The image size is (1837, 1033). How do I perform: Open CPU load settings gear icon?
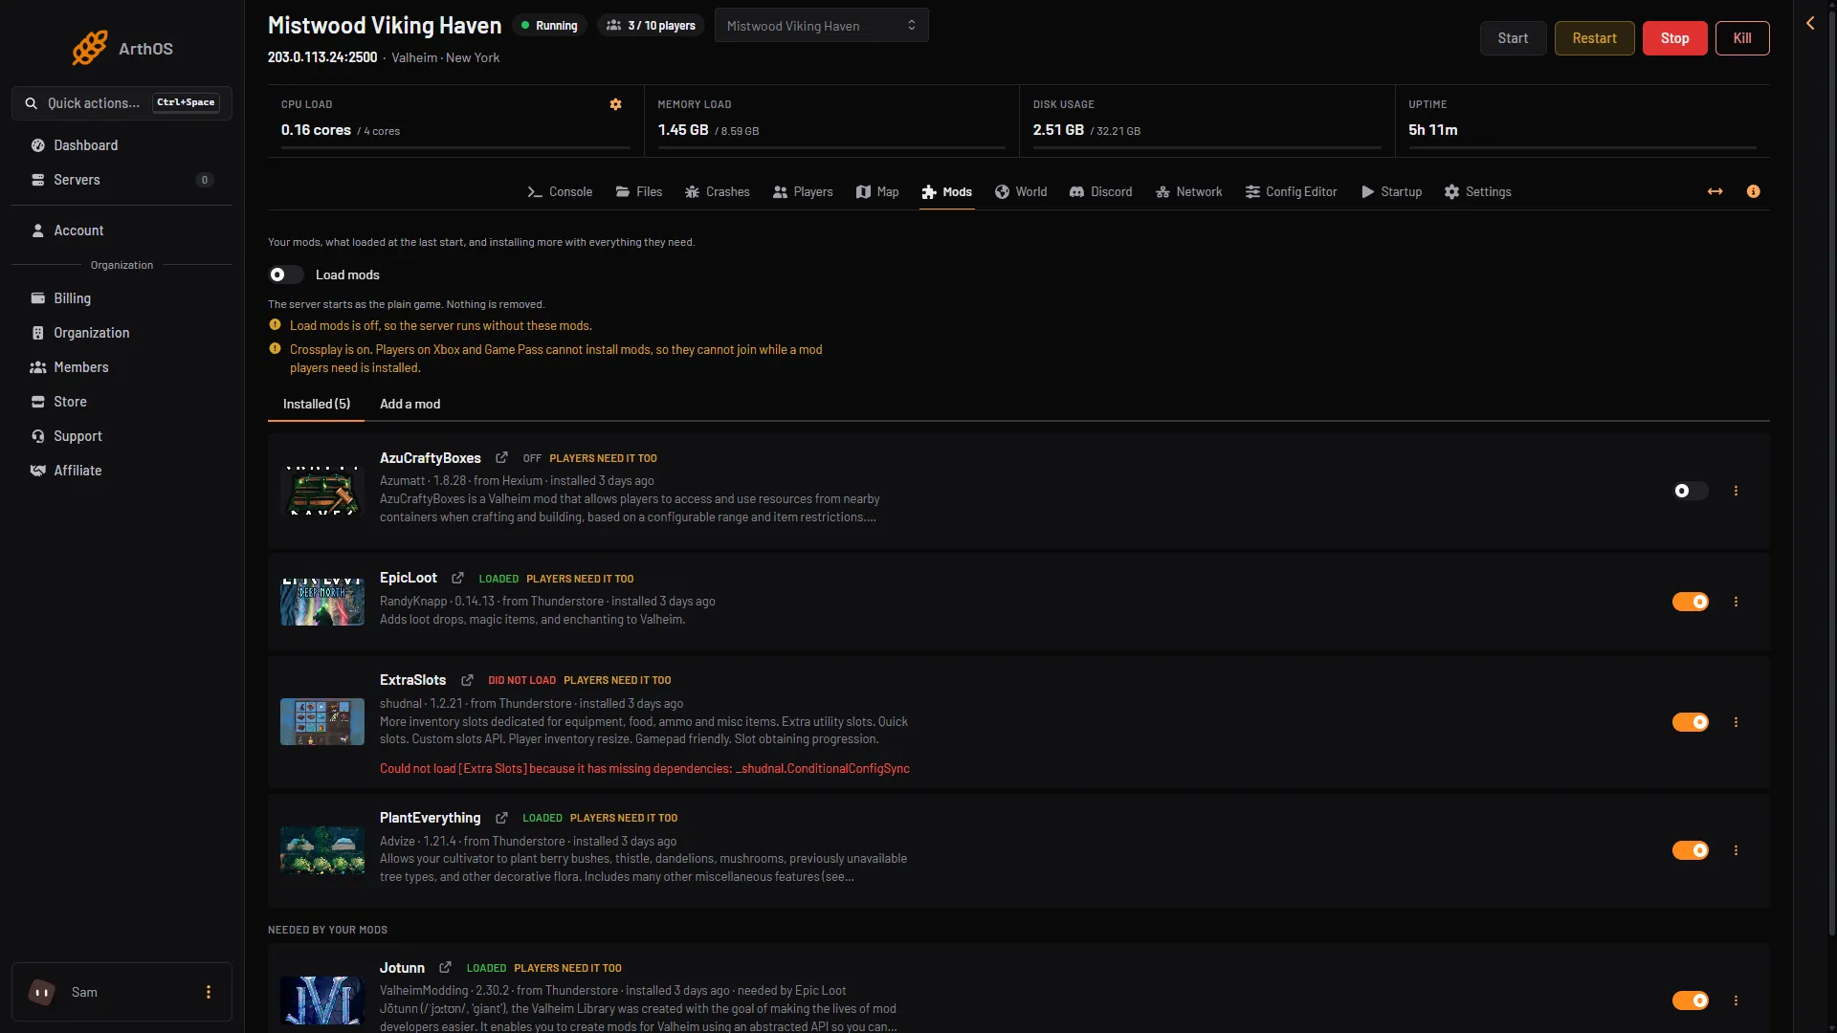616,104
